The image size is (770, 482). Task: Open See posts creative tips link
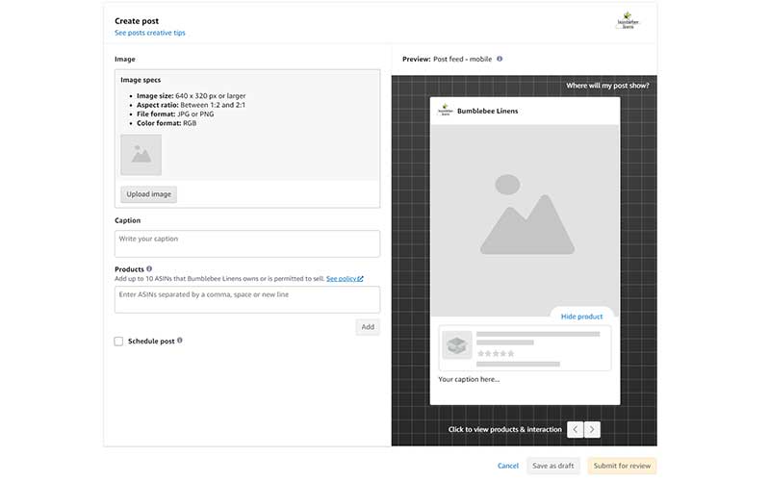(x=150, y=33)
